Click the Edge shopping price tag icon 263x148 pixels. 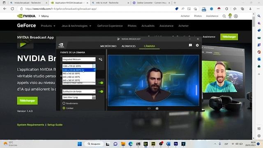(177, 9)
